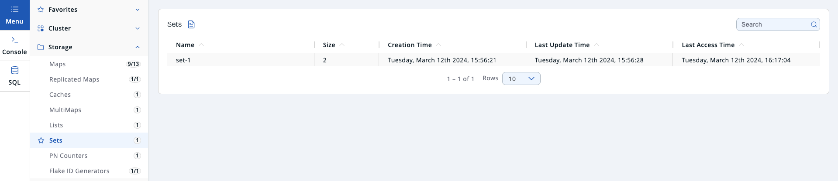Screen dimensions: 838x181
Task: Click the Cluster grid icon
Action: (41, 28)
